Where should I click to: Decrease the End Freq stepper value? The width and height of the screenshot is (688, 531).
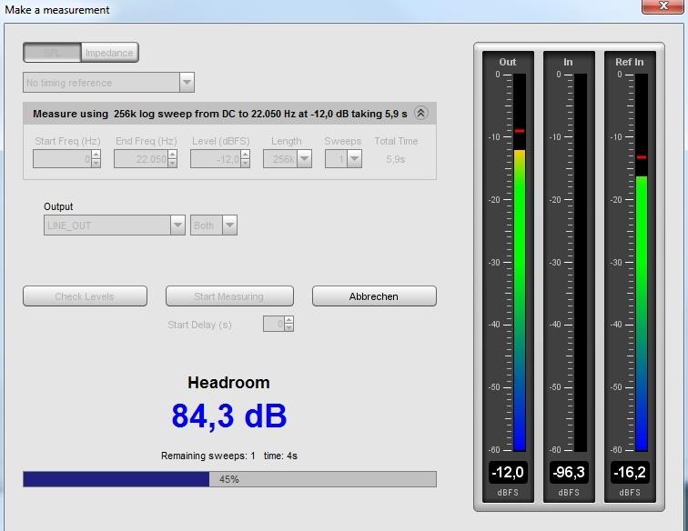(172, 163)
